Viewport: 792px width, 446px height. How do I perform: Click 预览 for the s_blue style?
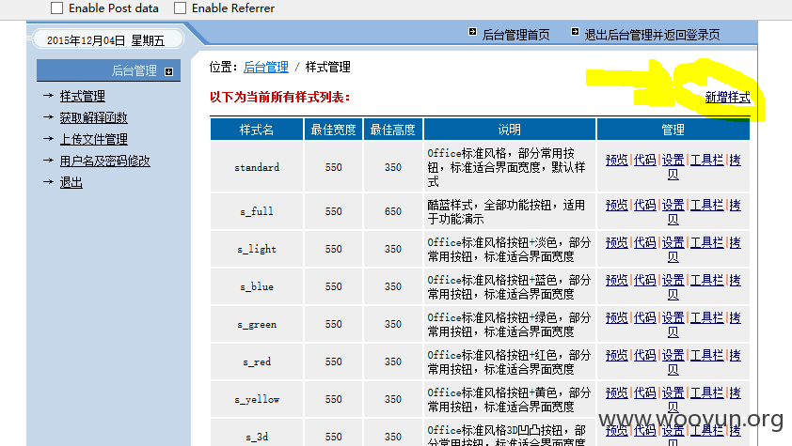tap(616, 280)
